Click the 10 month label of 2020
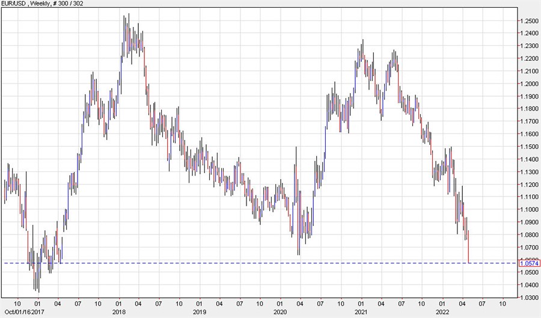541x318 pixels. pos(341,304)
